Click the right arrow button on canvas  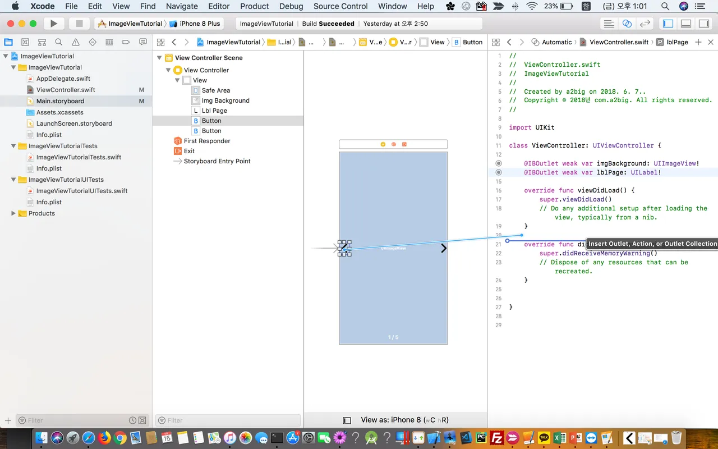pos(443,248)
